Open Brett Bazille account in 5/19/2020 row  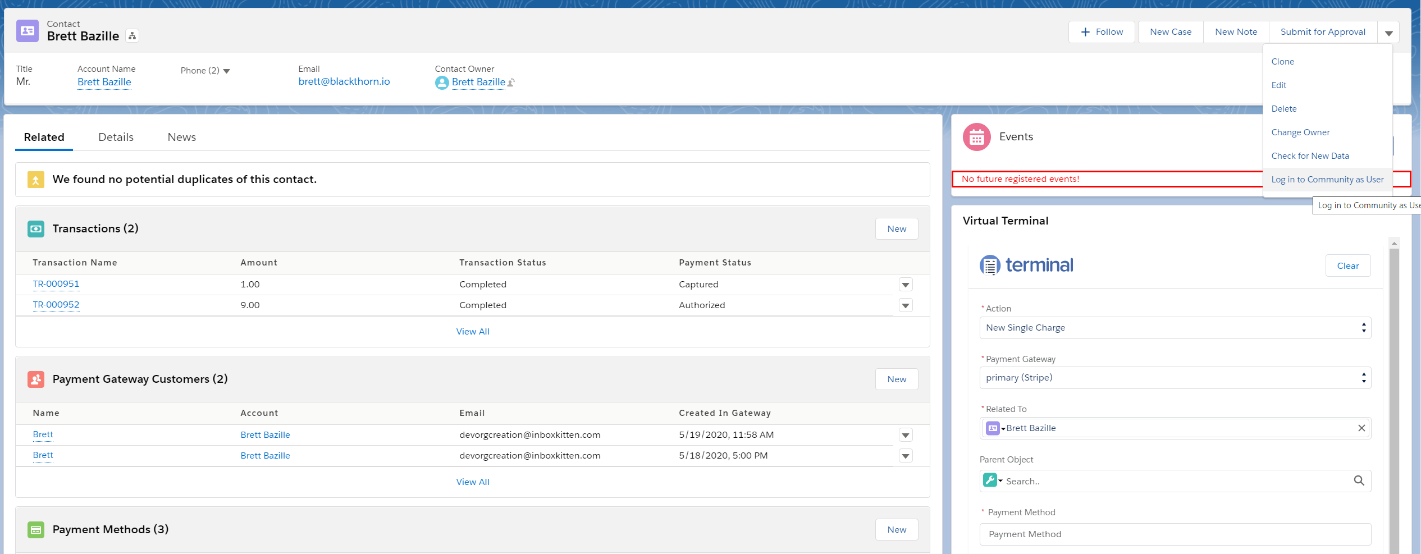[265, 435]
